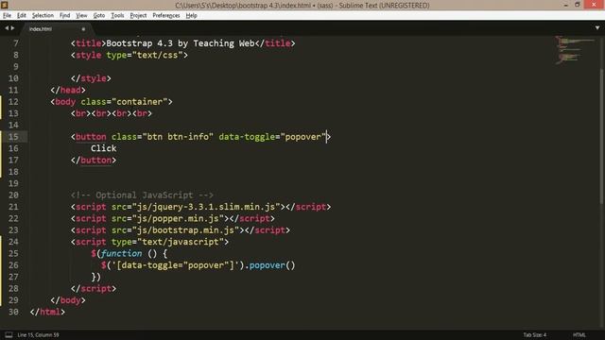605x340 pixels.
Task: Click line number 30 in gutter
Action: point(13,312)
